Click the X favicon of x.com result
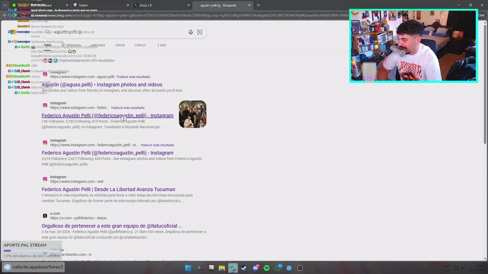Image resolution: width=488 pixels, height=274 pixels. [45, 216]
